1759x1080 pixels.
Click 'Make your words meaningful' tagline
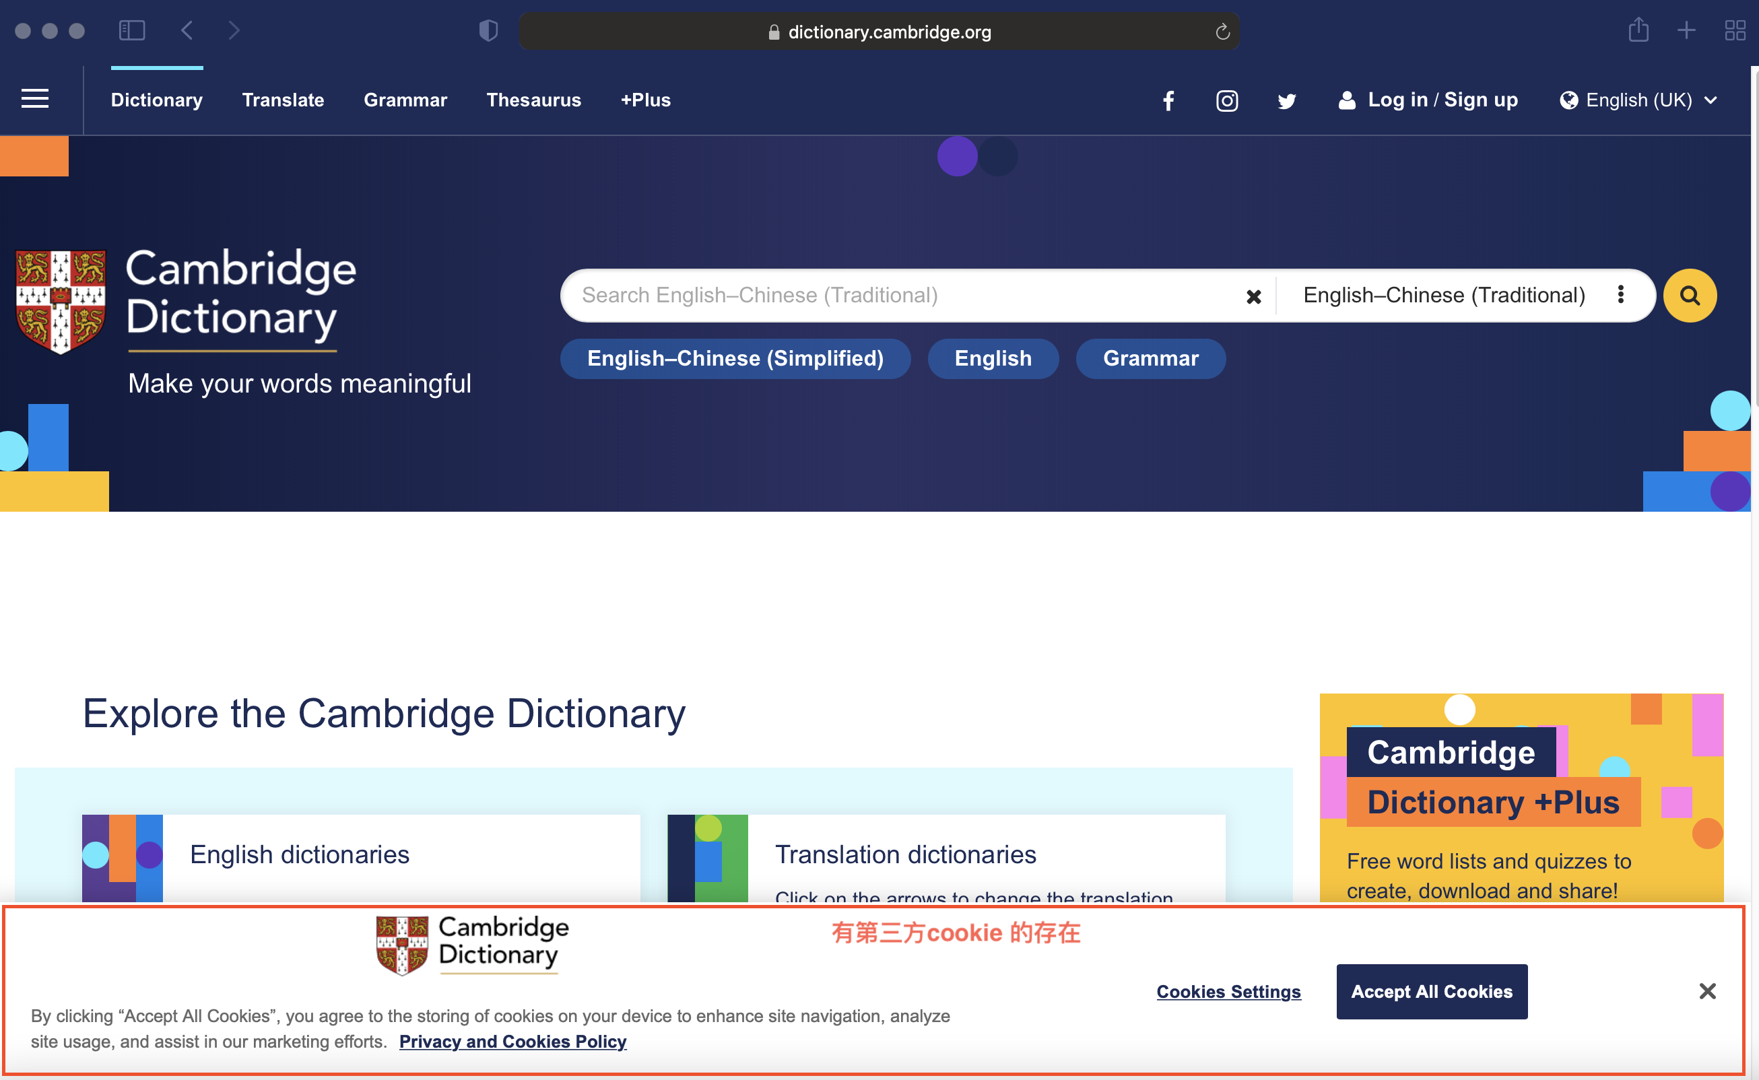[300, 384]
